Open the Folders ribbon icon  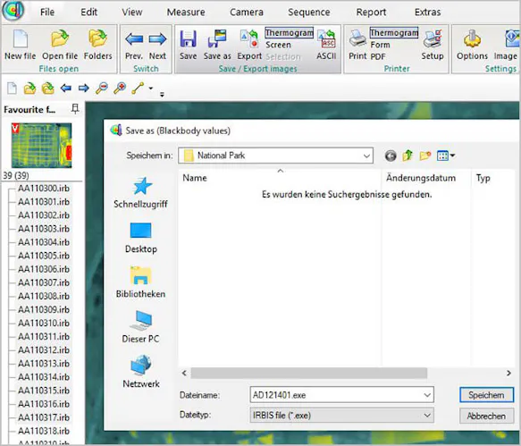pos(97,45)
